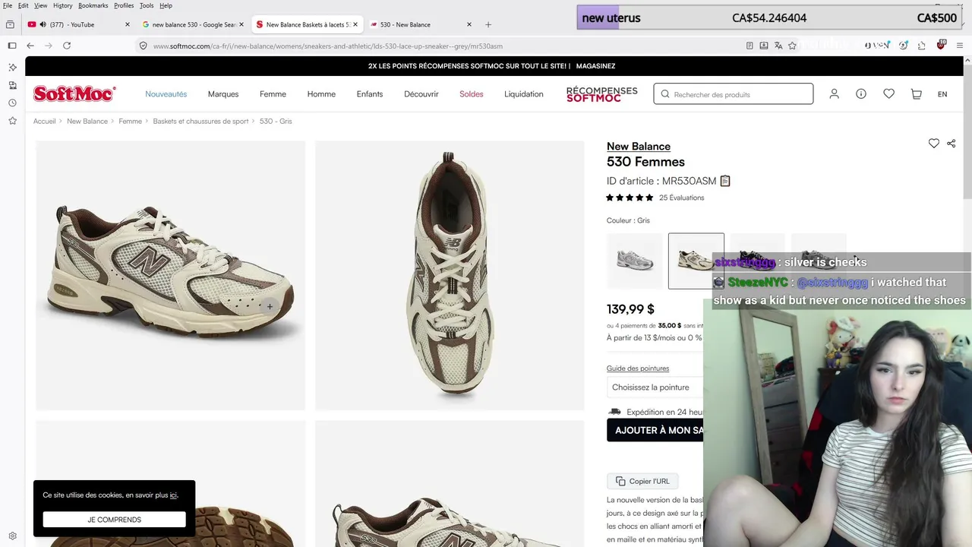Screen dimensions: 972x547
Task: Open the File menu
Action: [8, 5]
